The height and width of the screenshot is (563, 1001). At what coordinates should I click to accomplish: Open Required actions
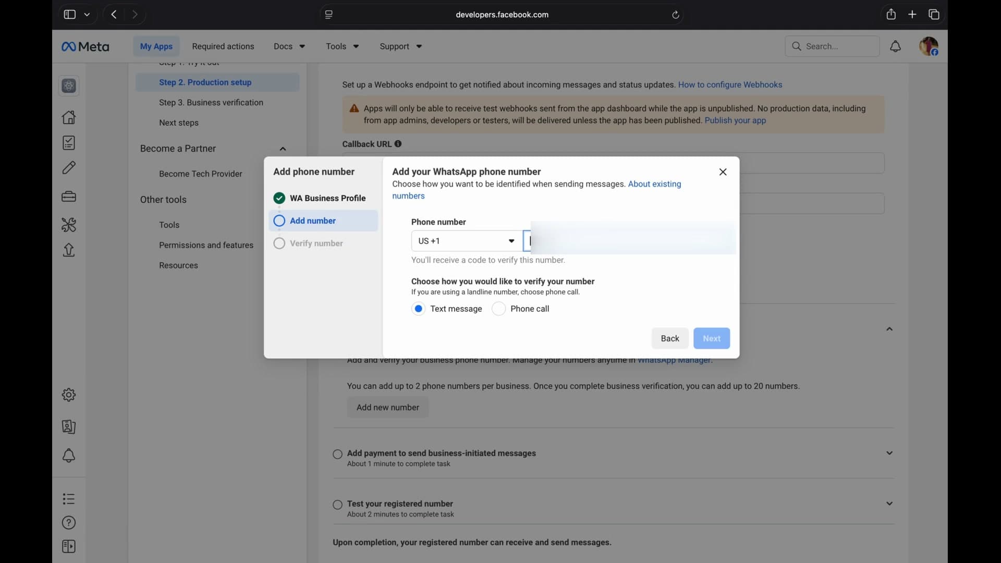[x=223, y=46]
